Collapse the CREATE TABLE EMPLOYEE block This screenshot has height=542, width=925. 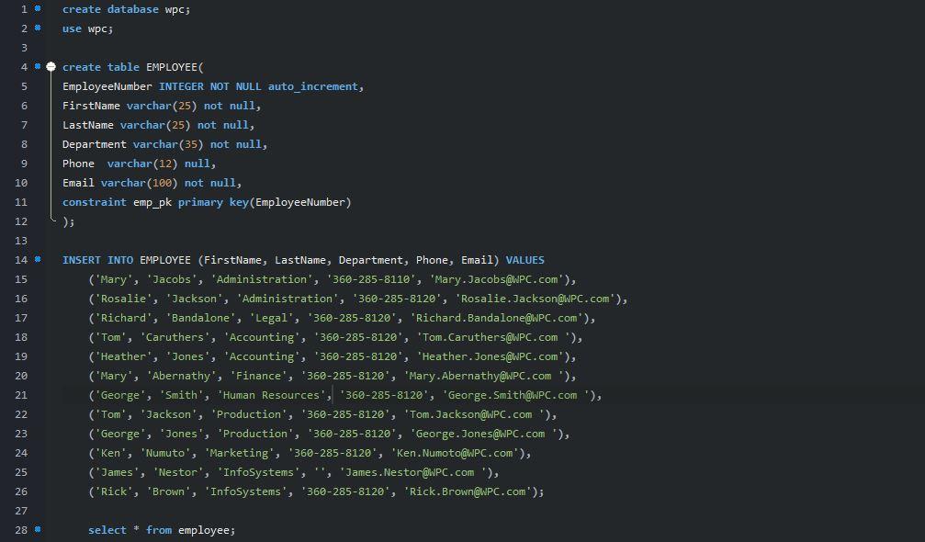pos(51,66)
